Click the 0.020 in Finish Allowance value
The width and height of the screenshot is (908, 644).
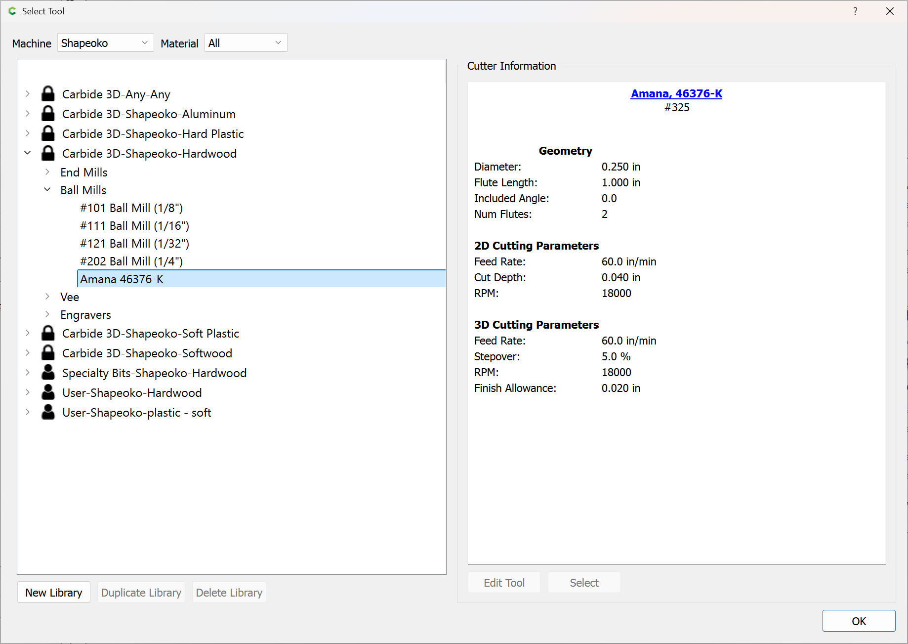coord(621,388)
